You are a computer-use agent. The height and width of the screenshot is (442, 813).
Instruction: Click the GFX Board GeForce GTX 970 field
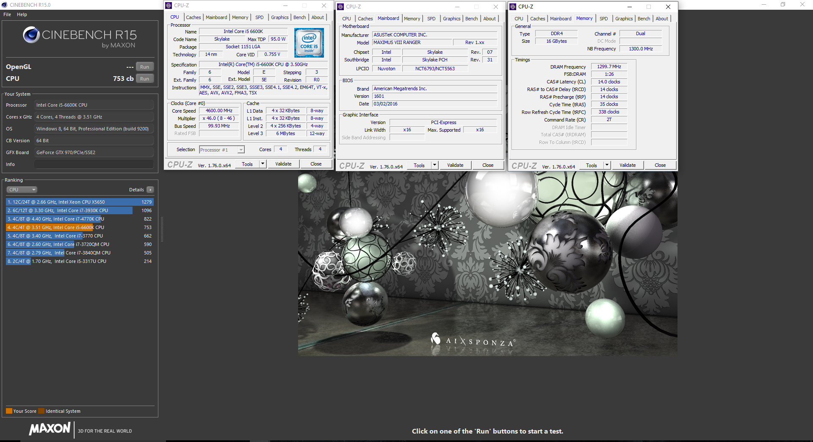94,152
